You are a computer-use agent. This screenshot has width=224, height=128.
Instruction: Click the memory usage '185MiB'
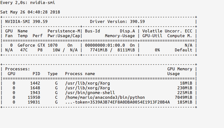[185, 102]
